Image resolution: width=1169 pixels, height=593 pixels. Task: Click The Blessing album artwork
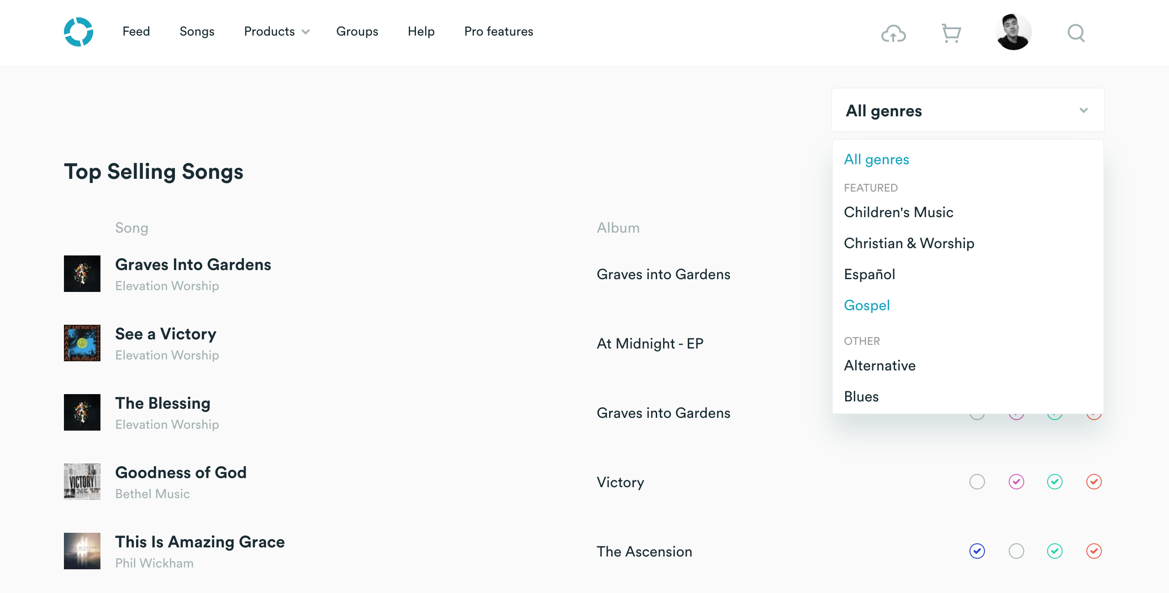point(82,412)
